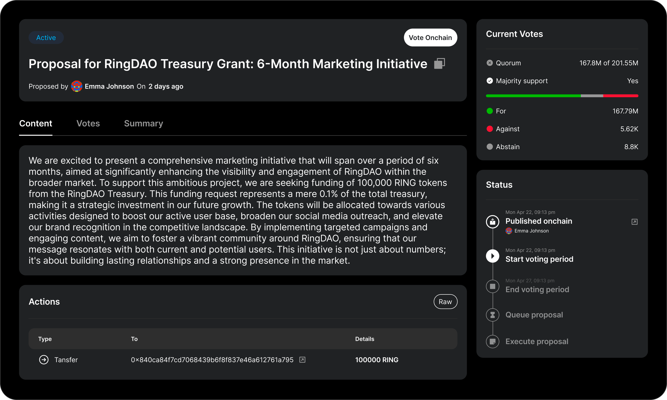Click the End voting period stop icon
The width and height of the screenshot is (667, 400).
click(x=492, y=286)
